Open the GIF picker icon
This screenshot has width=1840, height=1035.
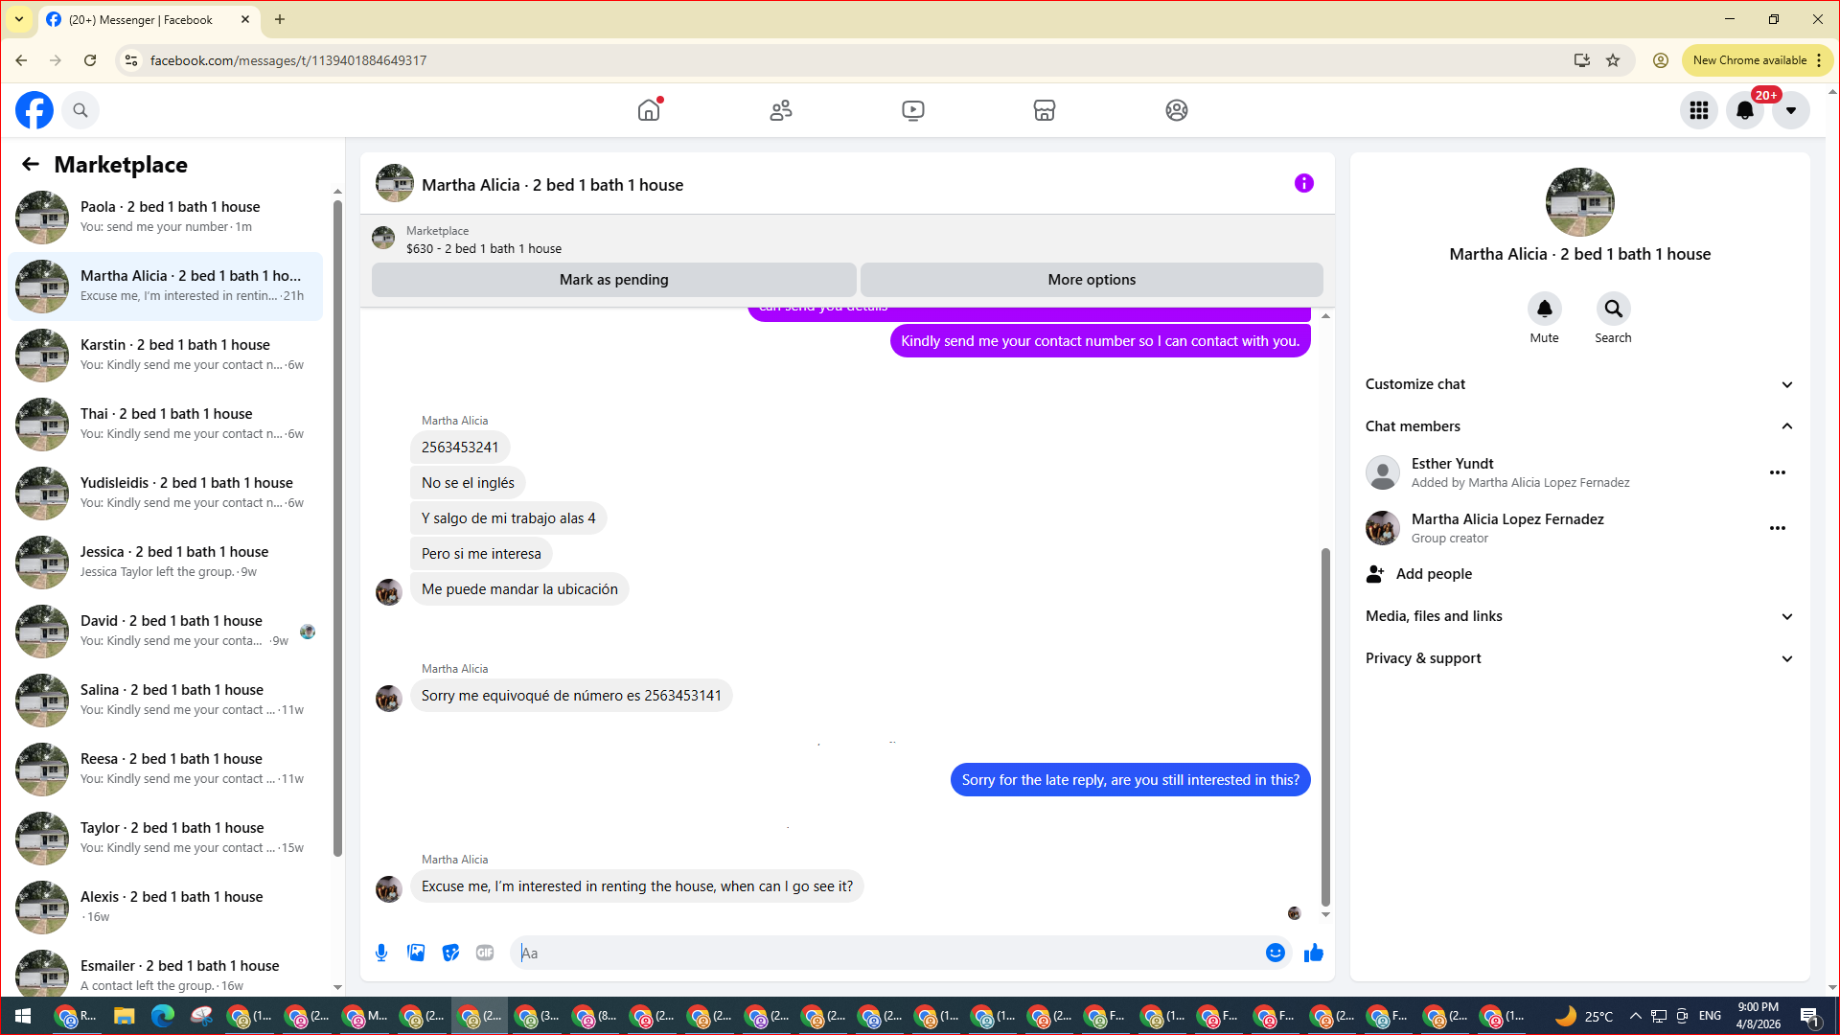485,953
